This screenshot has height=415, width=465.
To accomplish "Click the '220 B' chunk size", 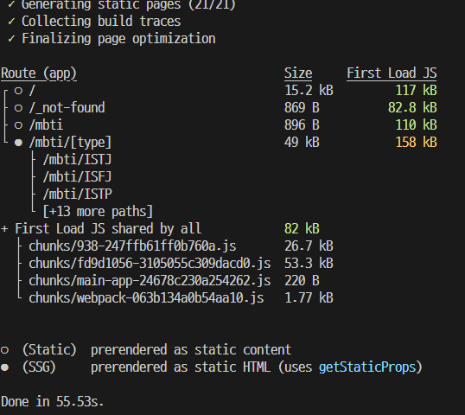I will pos(302,281).
